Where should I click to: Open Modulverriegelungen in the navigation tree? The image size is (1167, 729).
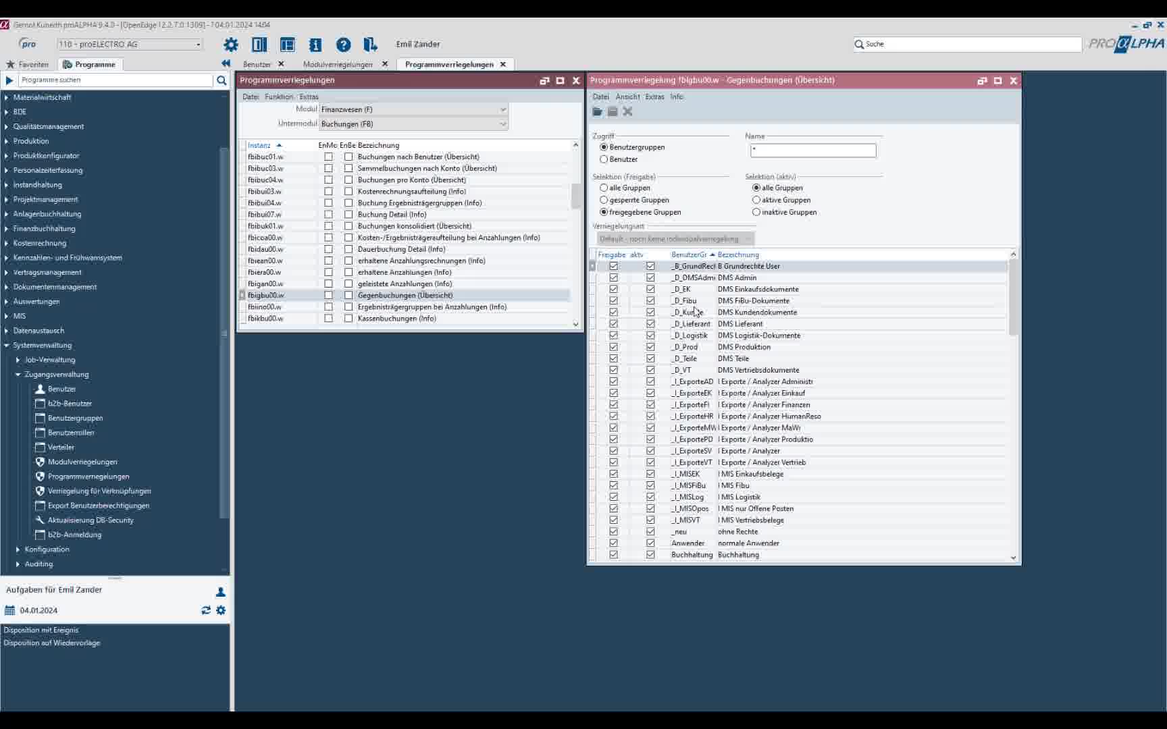[x=82, y=462]
